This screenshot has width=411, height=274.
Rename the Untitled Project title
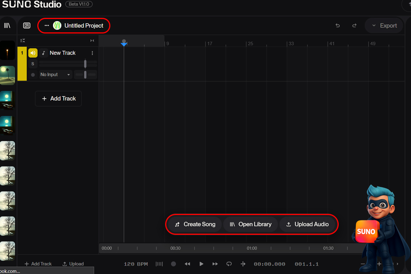point(84,25)
